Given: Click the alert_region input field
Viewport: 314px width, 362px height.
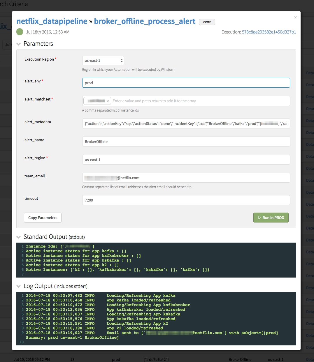Looking at the screenshot, I should click(x=186, y=160).
